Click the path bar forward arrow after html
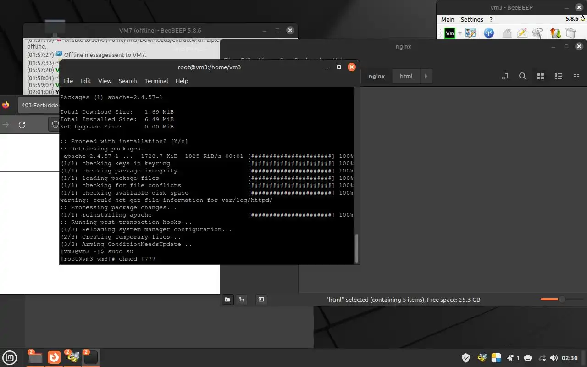587x367 pixels. pos(426,76)
